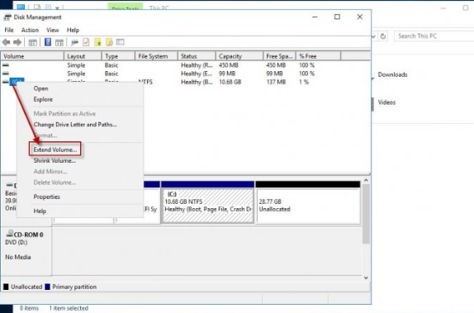The image size is (474, 313).
Task: Click drive icon of 99 MB volume row
Action: pos(6,74)
